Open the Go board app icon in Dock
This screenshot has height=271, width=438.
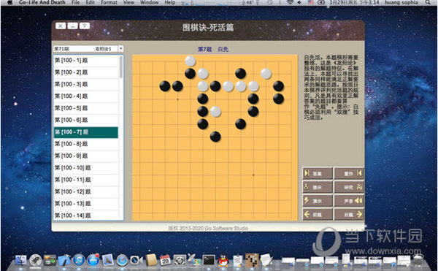point(252,260)
